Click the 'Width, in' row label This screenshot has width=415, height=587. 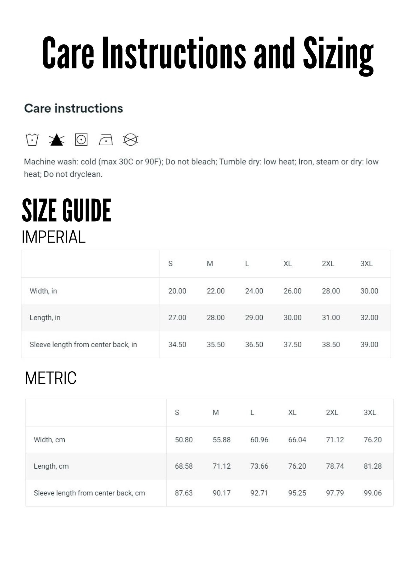pos(43,291)
